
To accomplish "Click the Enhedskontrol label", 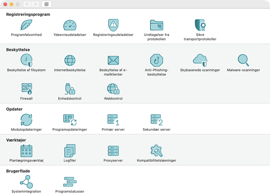I will 70,98.
